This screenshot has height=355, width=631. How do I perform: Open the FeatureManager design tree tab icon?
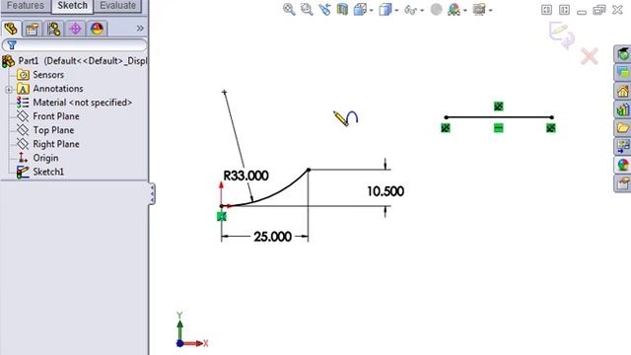tap(11, 29)
